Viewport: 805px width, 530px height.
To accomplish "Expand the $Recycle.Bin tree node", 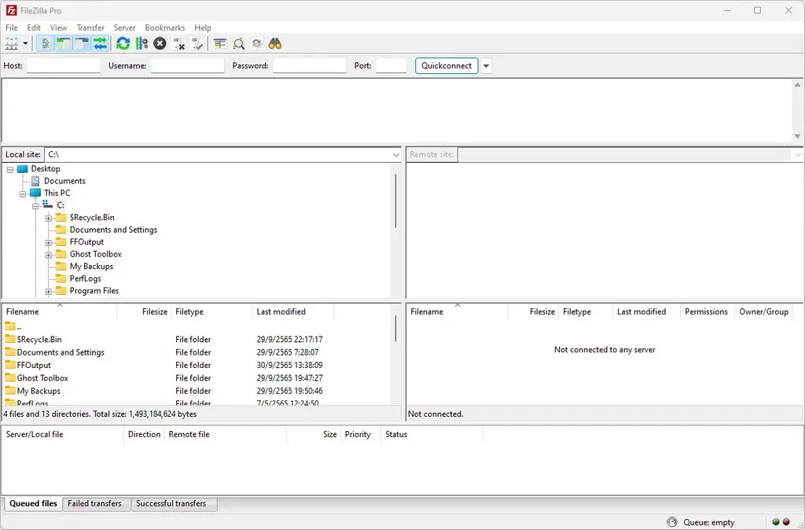I will pos(48,219).
